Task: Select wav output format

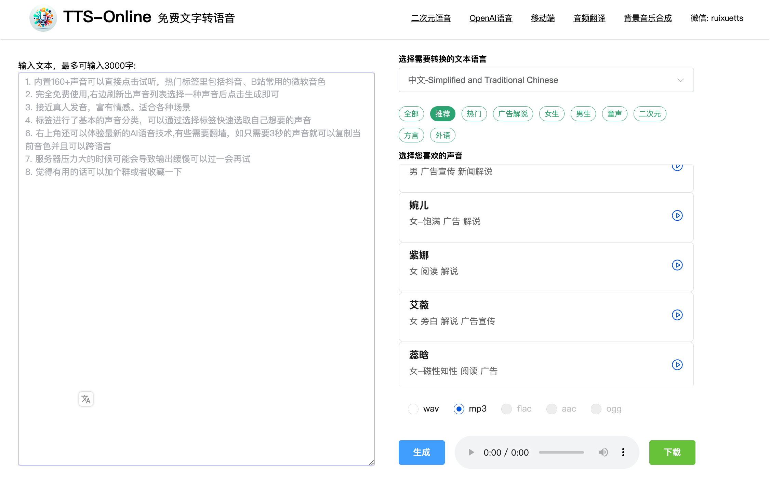Action: pyautogui.click(x=413, y=409)
